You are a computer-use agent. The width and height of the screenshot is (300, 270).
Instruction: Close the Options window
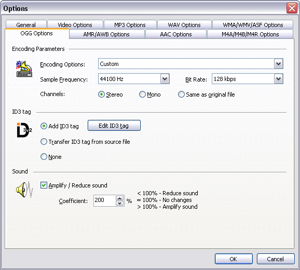click(x=292, y=8)
